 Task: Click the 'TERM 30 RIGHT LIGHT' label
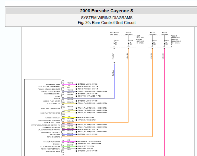(52, 123)
